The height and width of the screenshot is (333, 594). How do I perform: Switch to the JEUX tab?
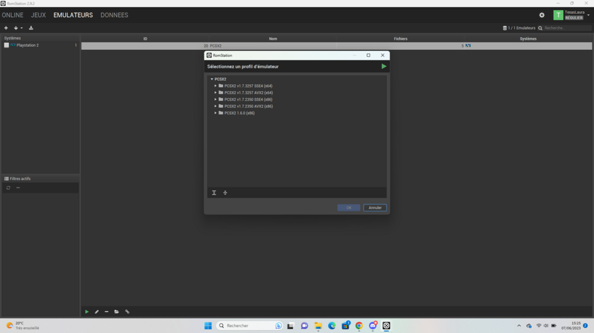38,15
